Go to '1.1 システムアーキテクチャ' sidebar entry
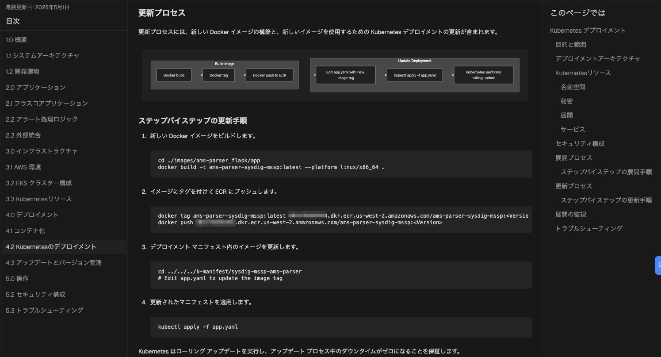The width and height of the screenshot is (661, 357). click(x=42, y=56)
